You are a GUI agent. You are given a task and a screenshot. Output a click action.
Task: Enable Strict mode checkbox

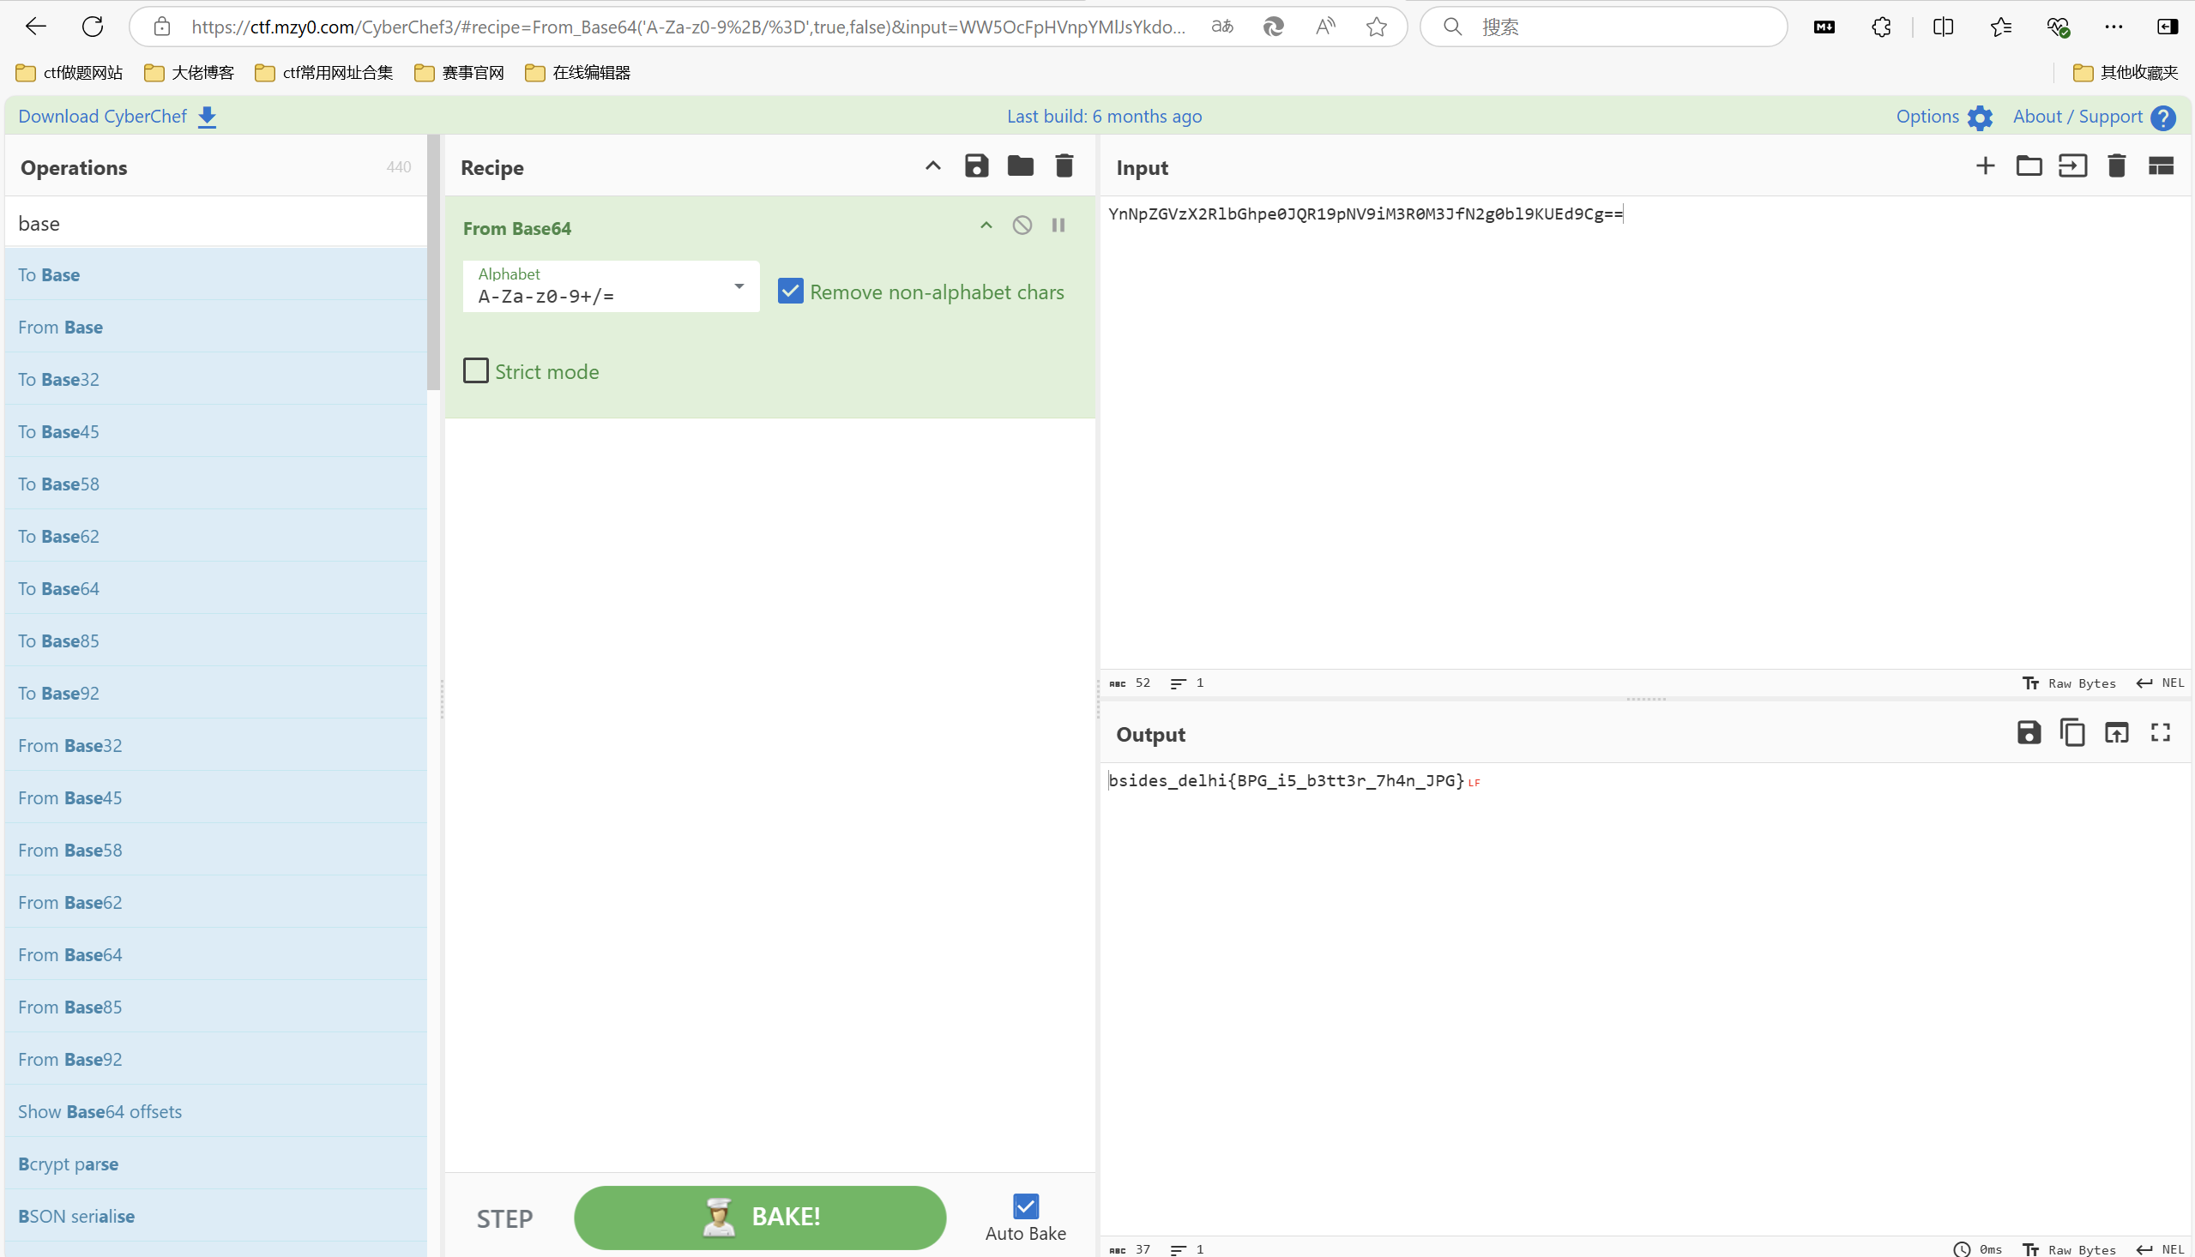click(476, 370)
